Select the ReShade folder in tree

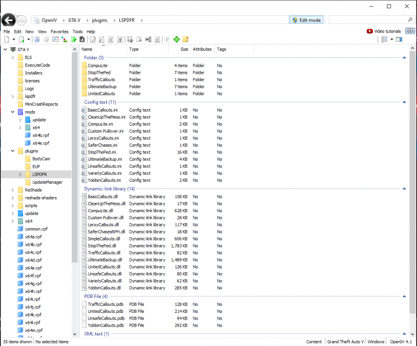click(x=31, y=190)
